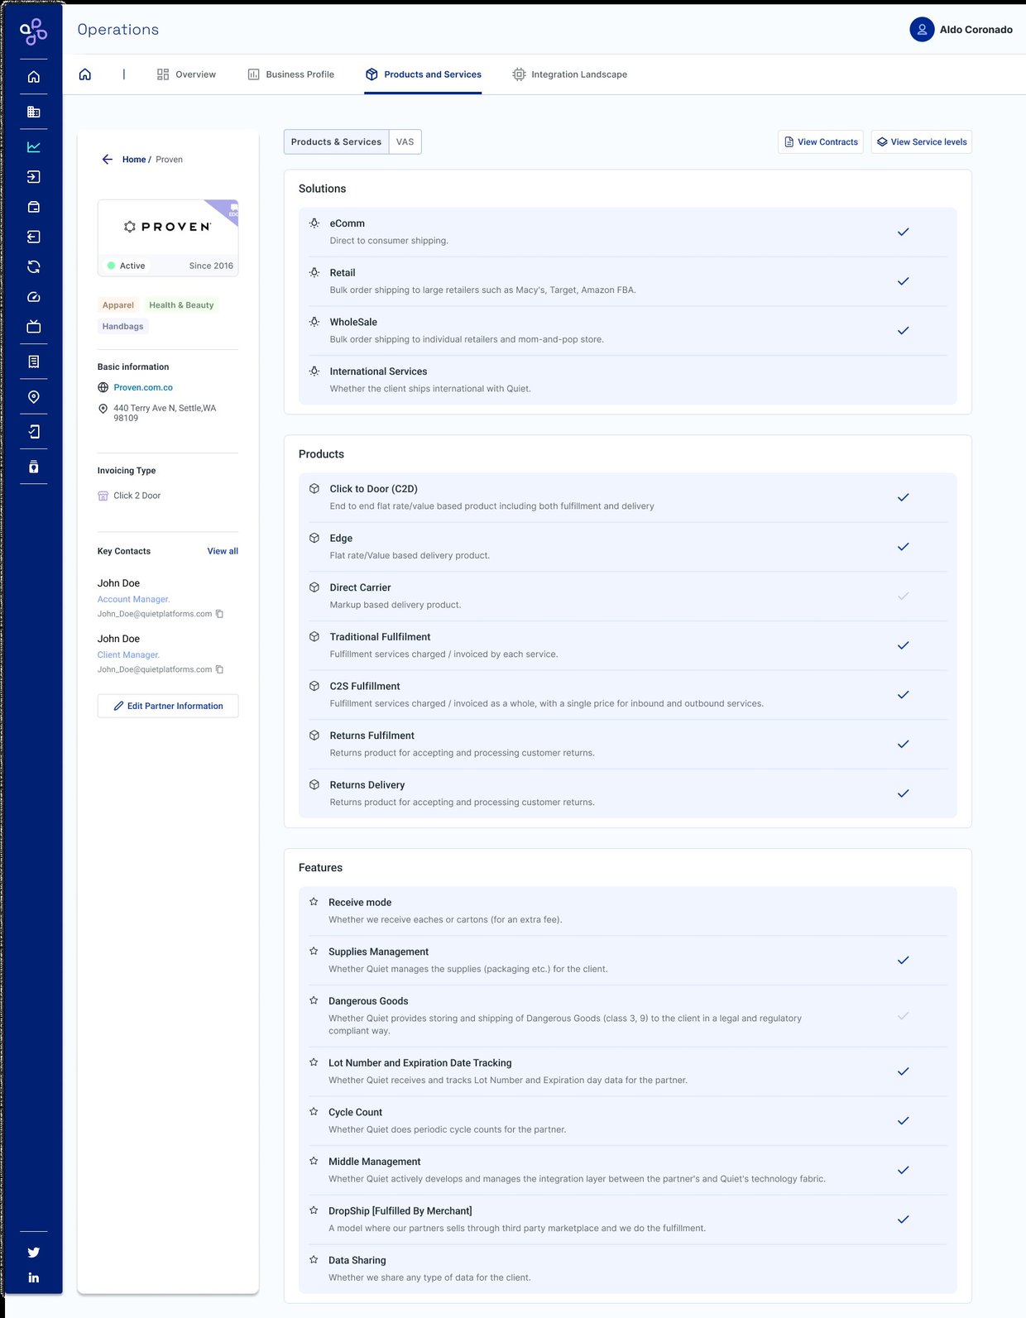Click the shop icon beside Click 2 Door
This screenshot has width=1026, height=1318.
coord(103,496)
